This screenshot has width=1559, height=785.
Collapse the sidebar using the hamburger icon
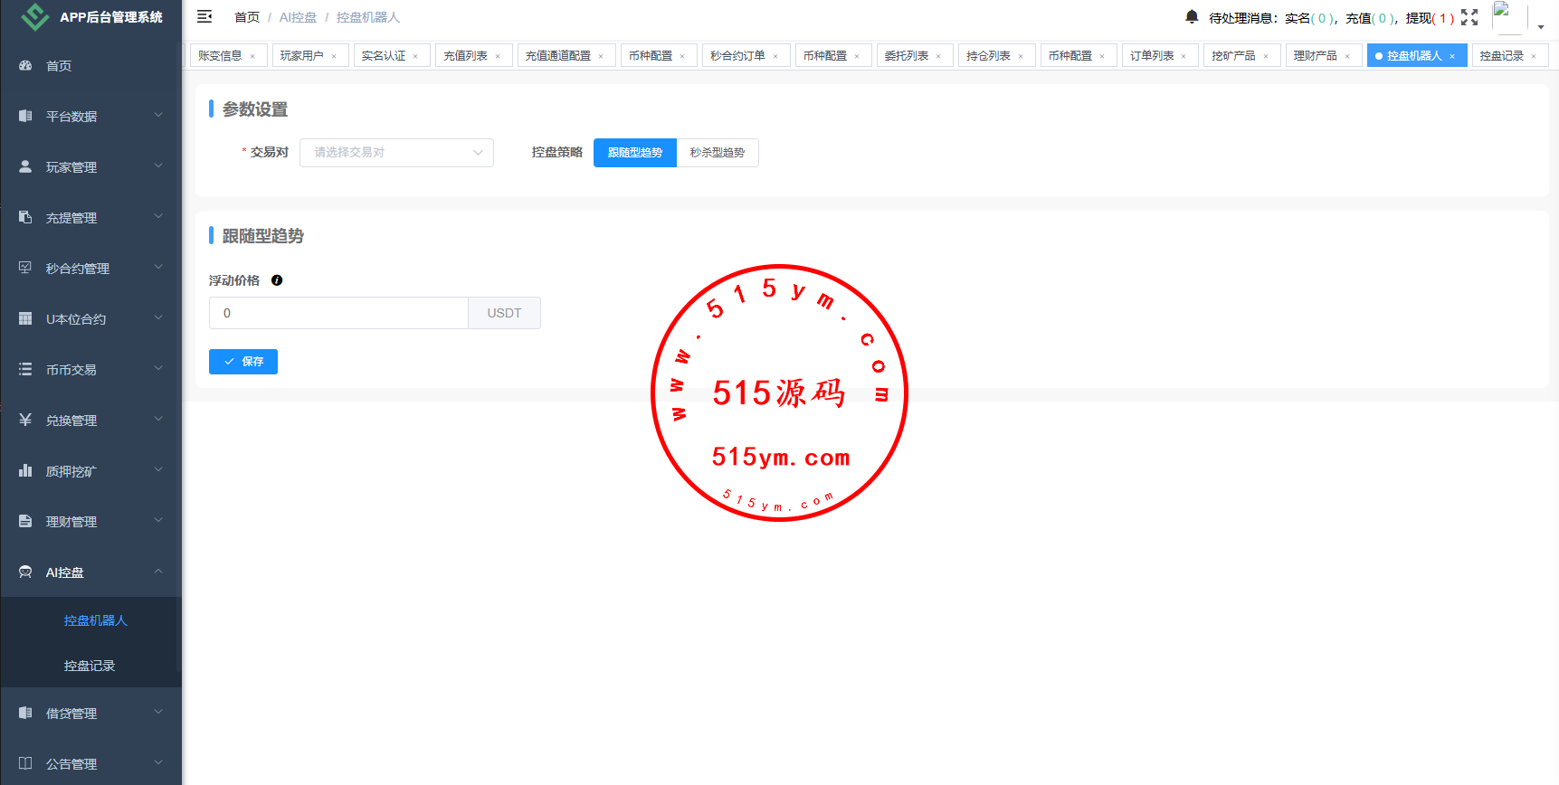pos(204,16)
